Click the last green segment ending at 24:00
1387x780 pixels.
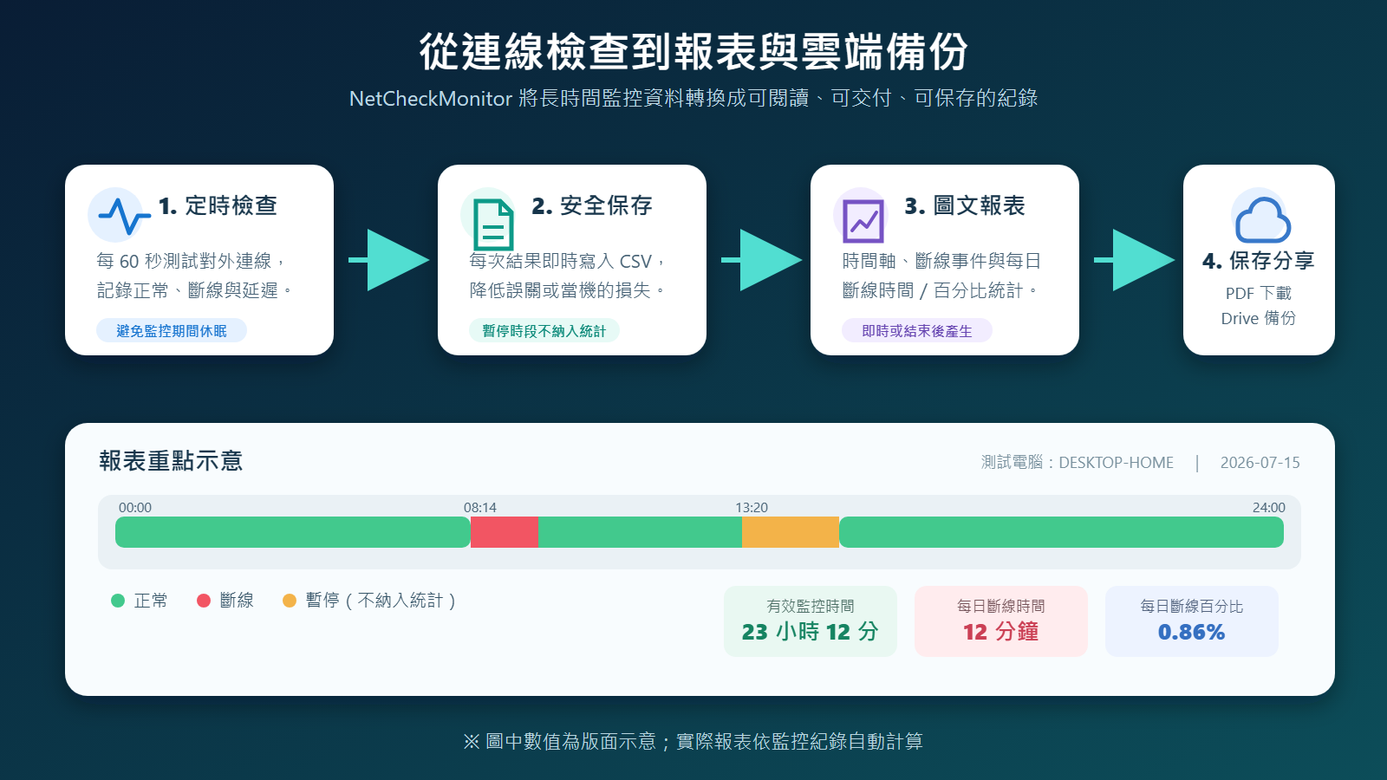(x=1061, y=532)
